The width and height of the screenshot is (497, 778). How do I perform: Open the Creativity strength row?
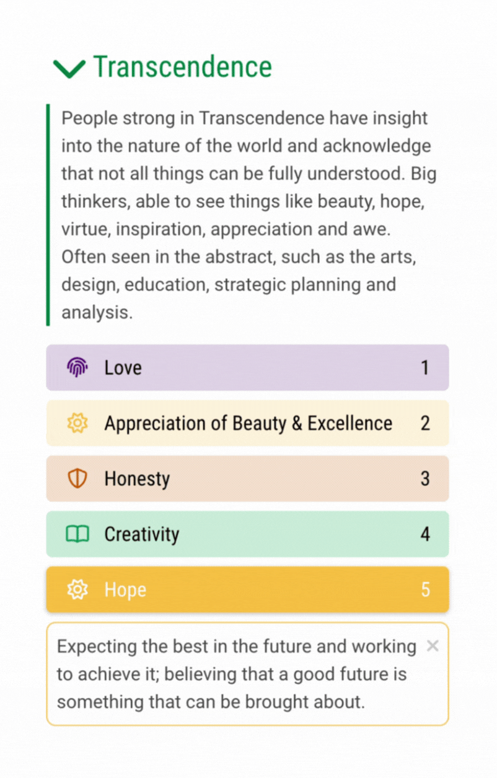click(x=248, y=534)
